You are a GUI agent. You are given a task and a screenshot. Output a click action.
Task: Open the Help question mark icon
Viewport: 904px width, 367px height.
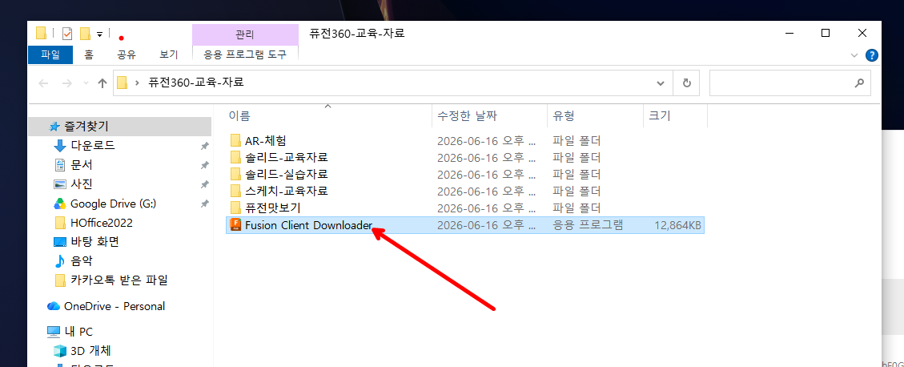tap(872, 55)
